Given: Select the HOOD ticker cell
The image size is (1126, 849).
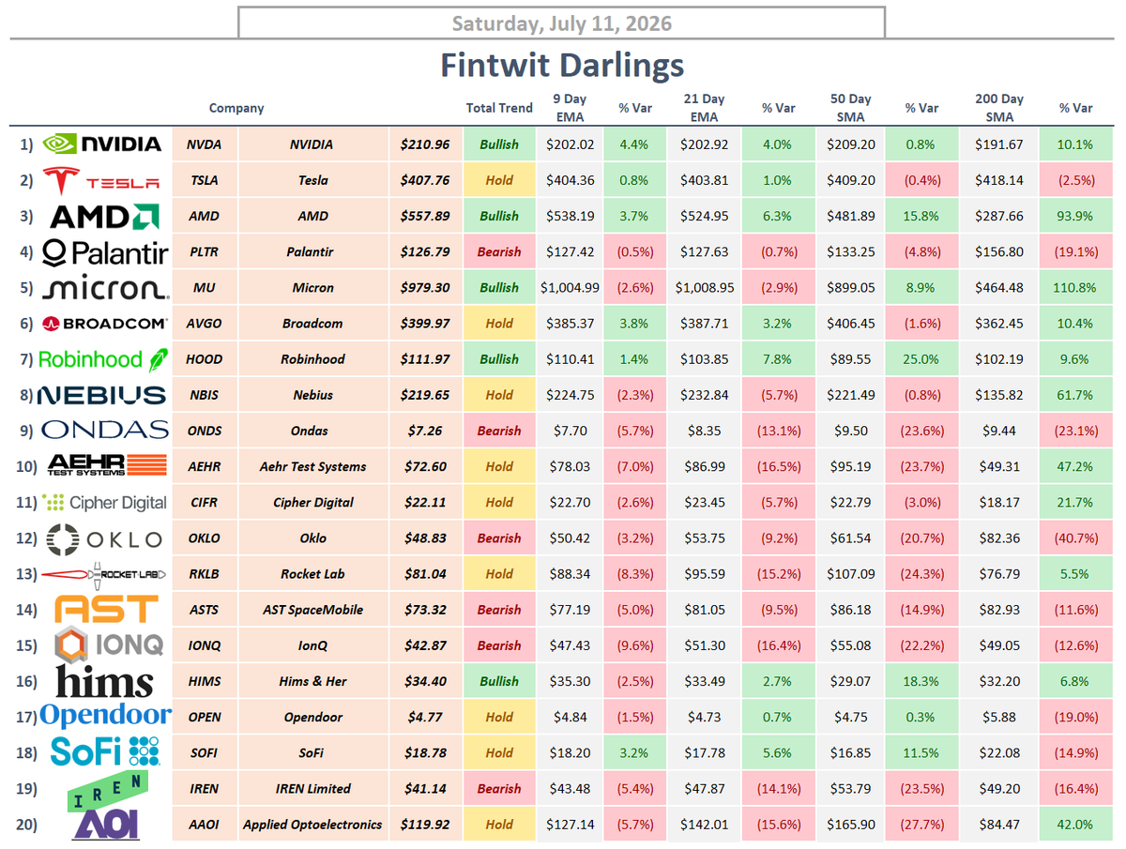Looking at the screenshot, I should click(204, 359).
